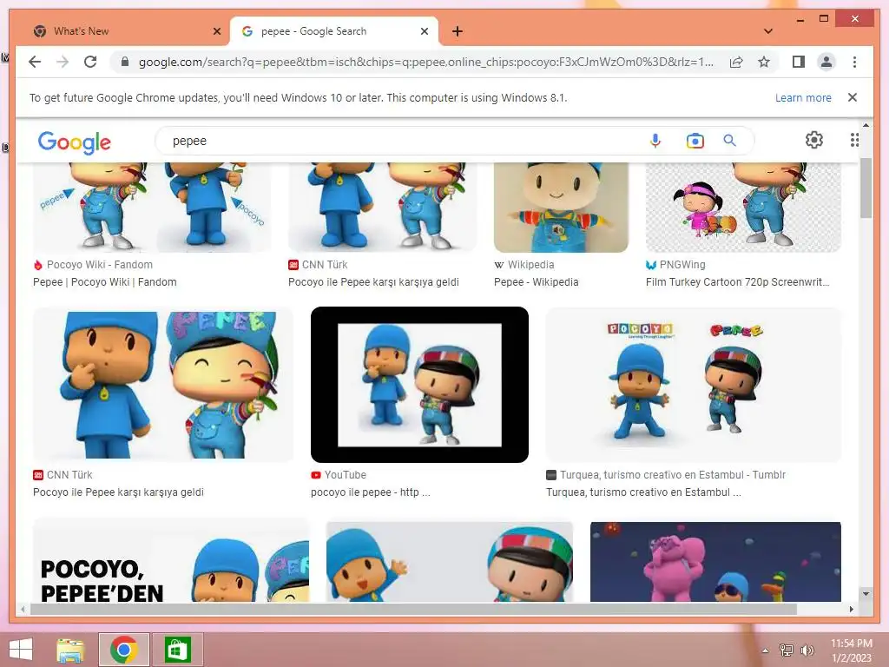This screenshot has width=889, height=667.
Task: Click the Learn more link
Action: [x=803, y=97]
